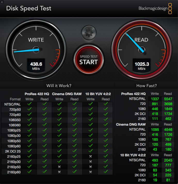Click the 2160p60 ProRes 422 HQ Read checkmark

44,172
